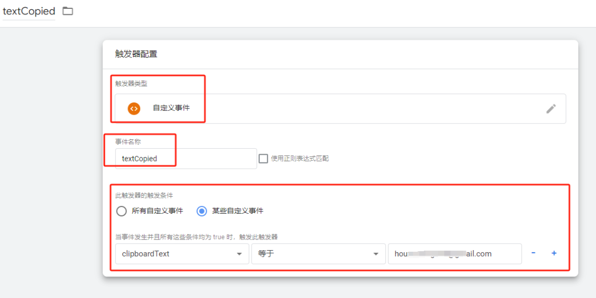
Task: Open the 等于 operator dropdown
Action: (x=318, y=253)
